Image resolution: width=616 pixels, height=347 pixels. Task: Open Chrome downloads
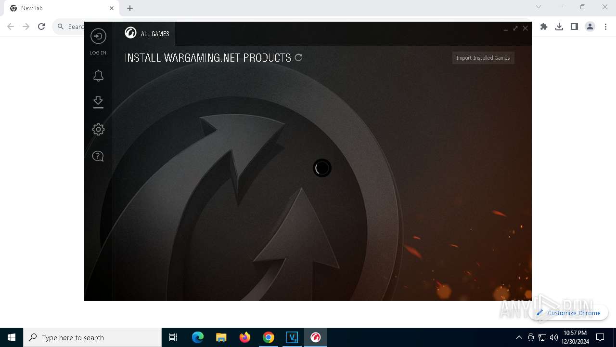pos(559,27)
